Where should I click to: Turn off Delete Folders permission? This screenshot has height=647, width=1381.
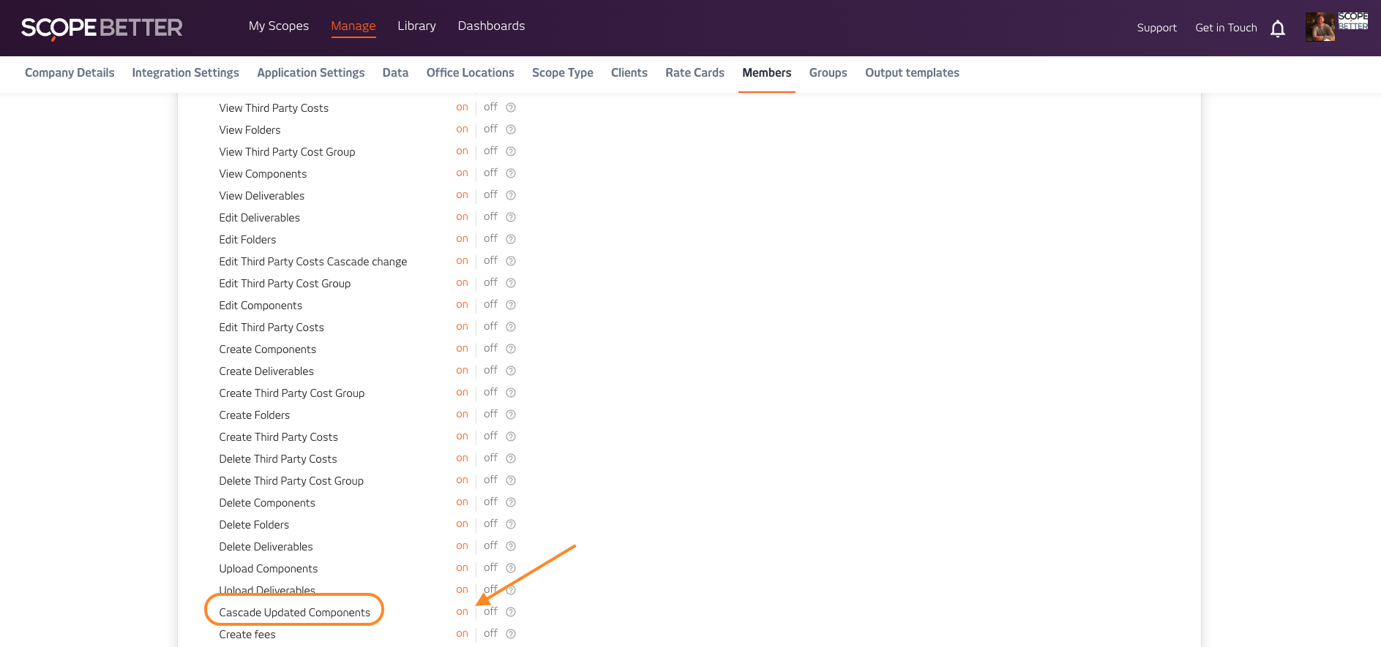pos(490,523)
